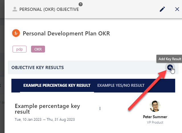Screen dimensions: 182x133
Task: Click the Add Key Result tooltip label
Action: (x=170, y=59)
